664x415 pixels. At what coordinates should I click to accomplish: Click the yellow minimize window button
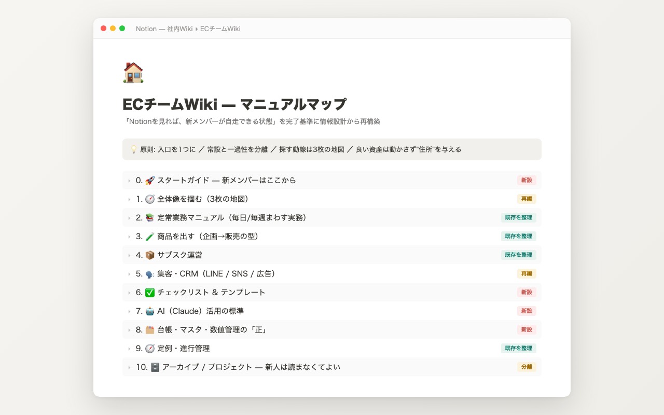point(113,29)
